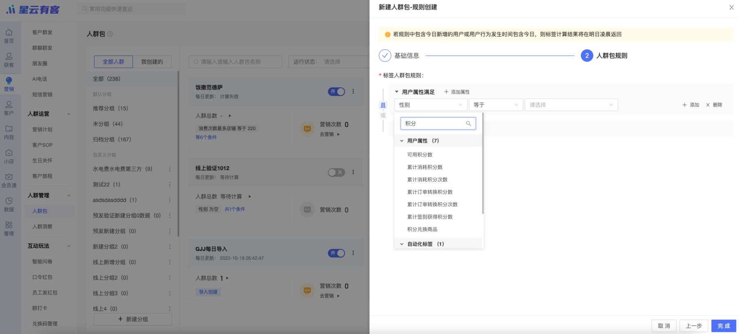Open the 等6个条件 link
This screenshot has width=739, height=334.
[x=206, y=137]
